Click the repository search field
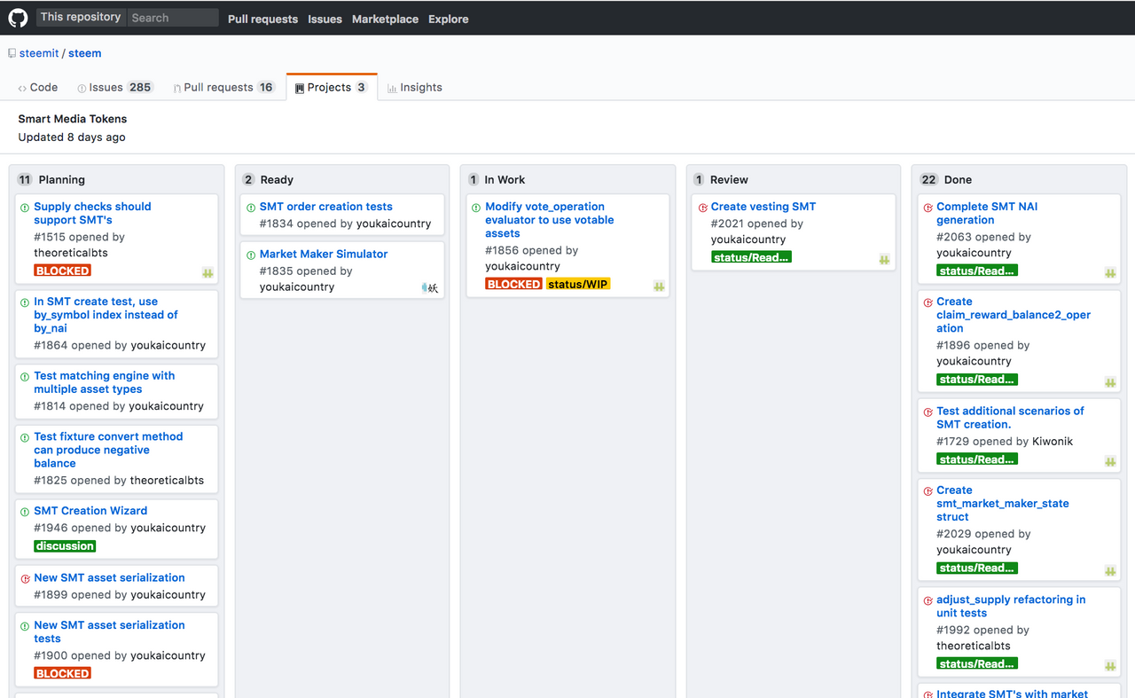Screen dimensions: 1135x698 [x=173, y=18]
